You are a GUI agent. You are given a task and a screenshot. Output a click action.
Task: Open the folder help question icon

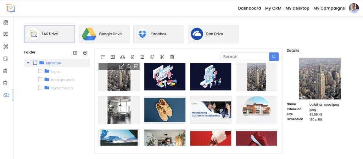(x=85, y=53)
